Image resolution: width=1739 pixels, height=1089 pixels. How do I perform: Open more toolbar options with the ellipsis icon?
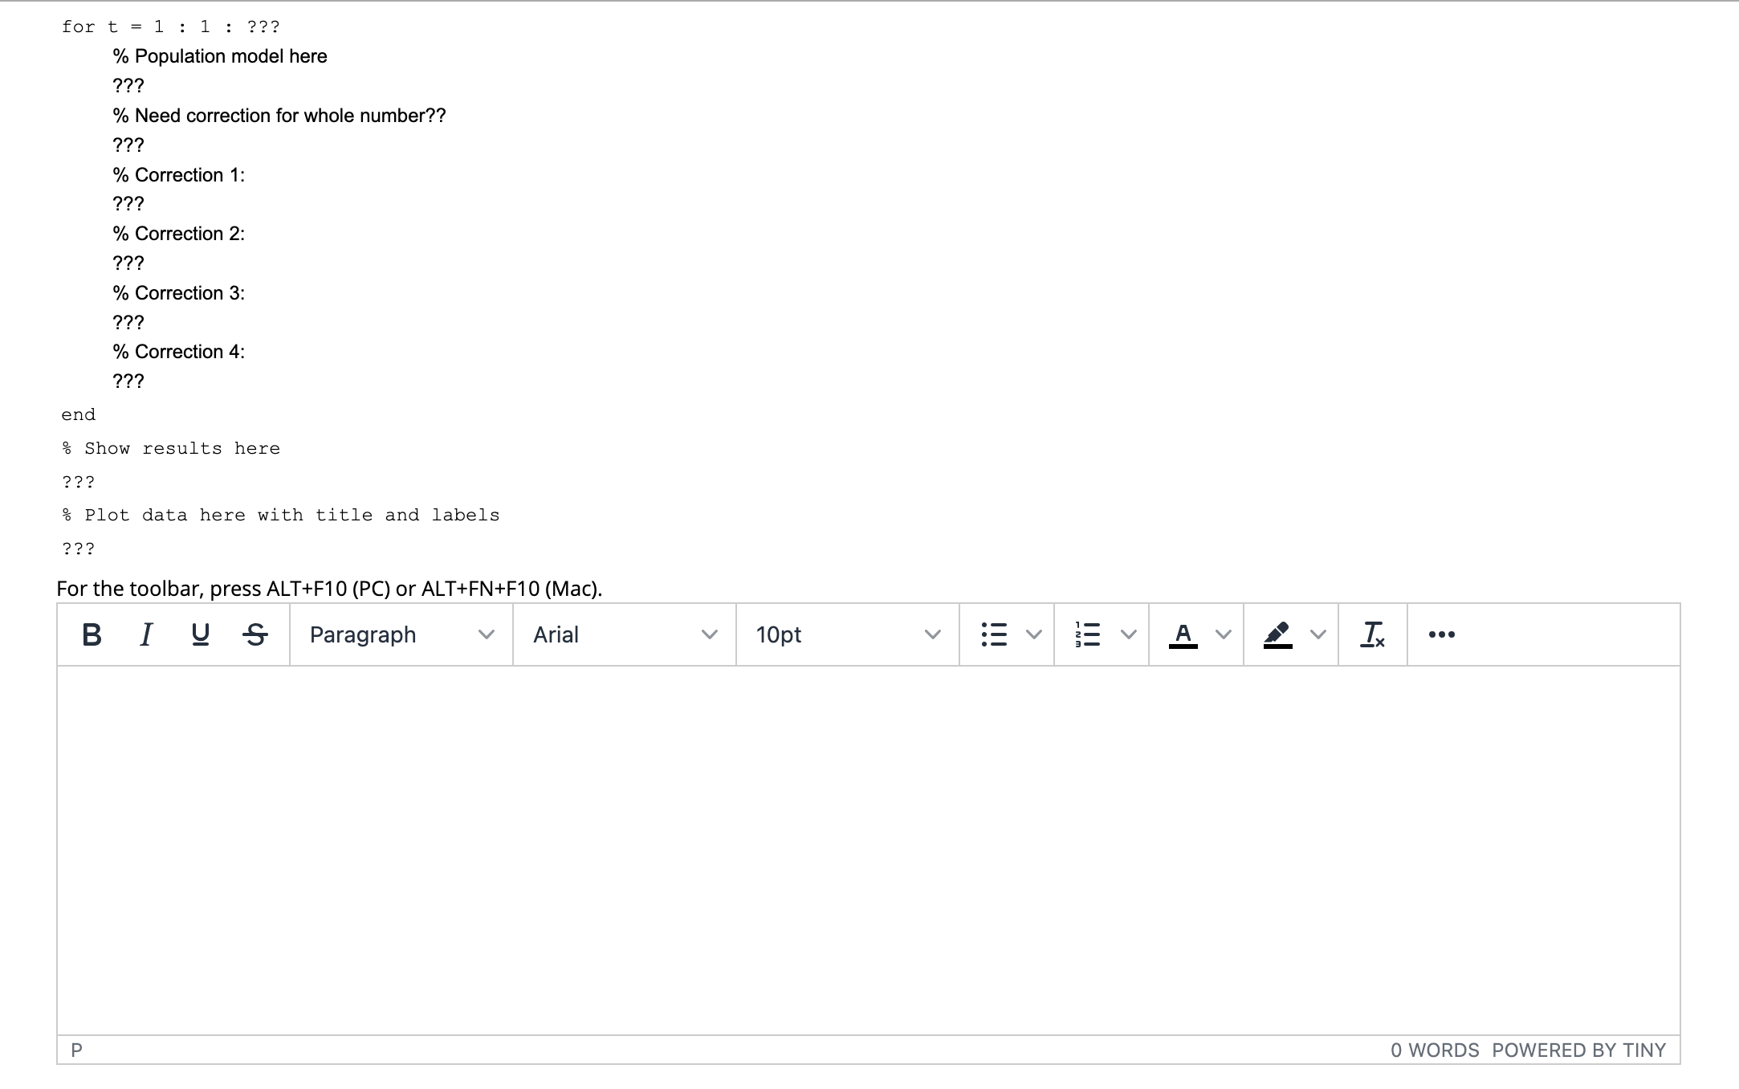click(x=1441, y=634)
